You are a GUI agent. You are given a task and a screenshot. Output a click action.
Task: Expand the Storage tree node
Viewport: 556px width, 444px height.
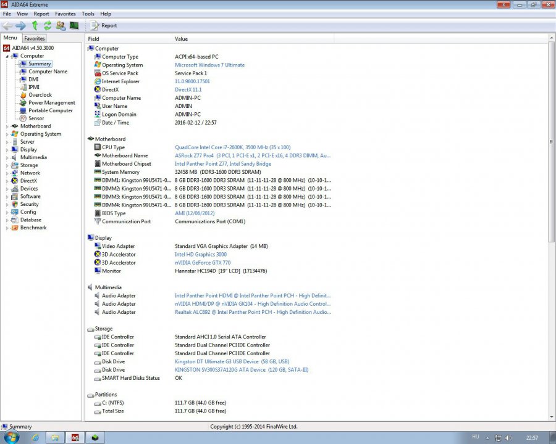click(x=7, y=165)
